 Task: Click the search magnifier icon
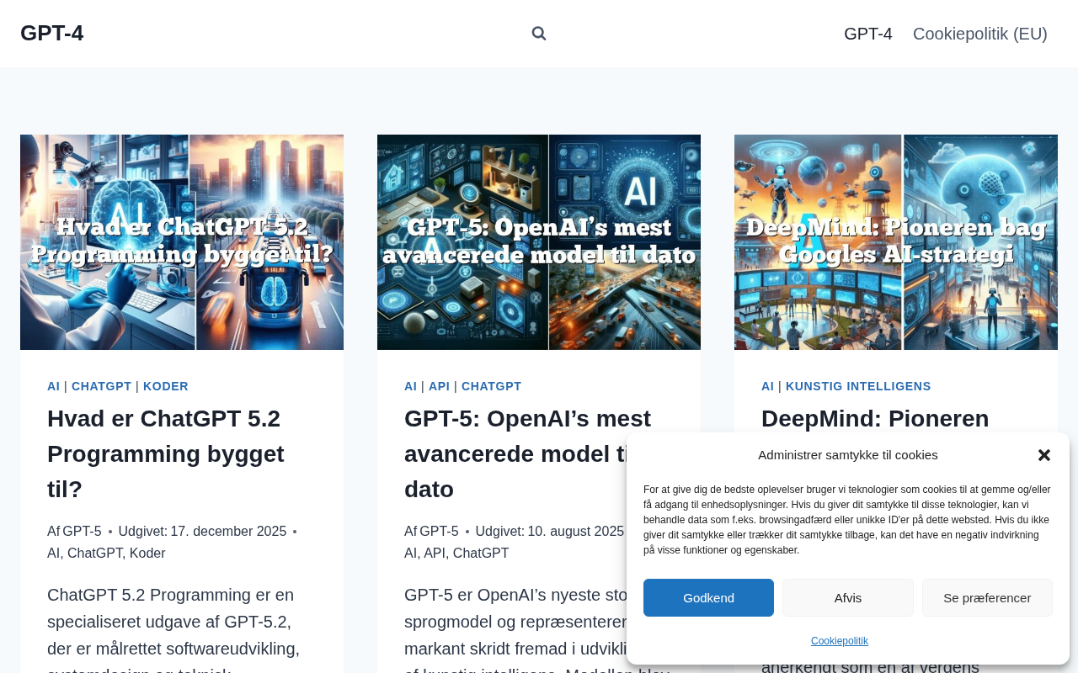click(x=539, y=34)
